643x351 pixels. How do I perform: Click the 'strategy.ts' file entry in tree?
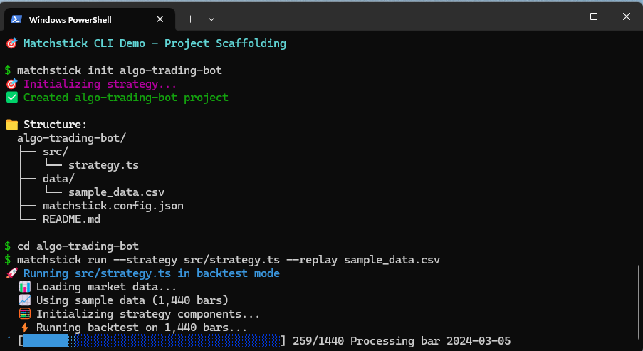click(103, 165)
